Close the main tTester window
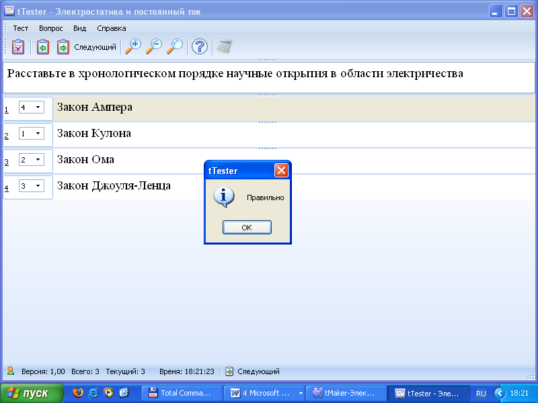This screenshot has height=403, width=538. tap(527, 11)
